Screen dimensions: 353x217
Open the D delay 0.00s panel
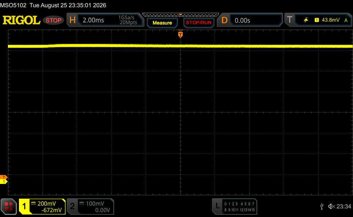point(250,20)
